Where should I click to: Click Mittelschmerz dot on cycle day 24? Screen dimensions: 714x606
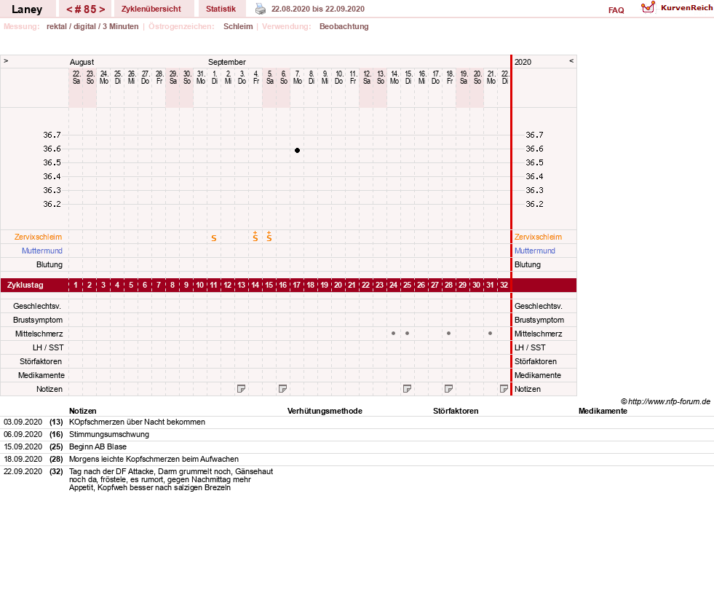click(x=394, y=334)
